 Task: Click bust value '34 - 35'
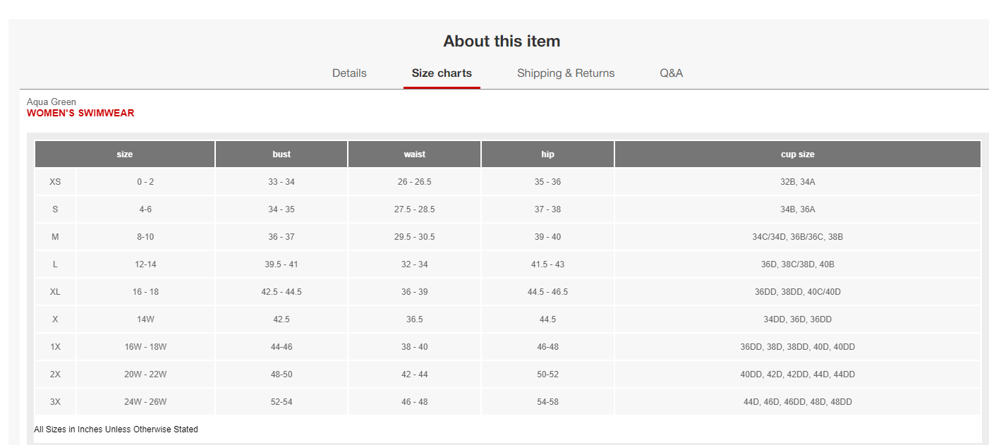coord(281,209)
